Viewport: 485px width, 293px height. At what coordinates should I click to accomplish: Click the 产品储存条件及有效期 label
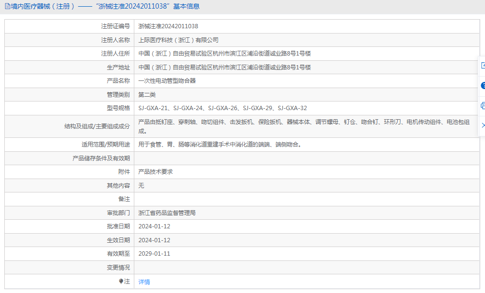[x=101, y=158]
